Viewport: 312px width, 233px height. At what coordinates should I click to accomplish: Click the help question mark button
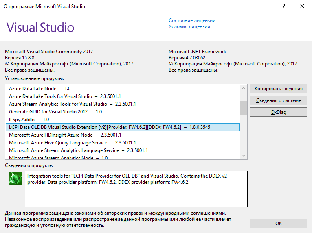[x=284, y=7]
